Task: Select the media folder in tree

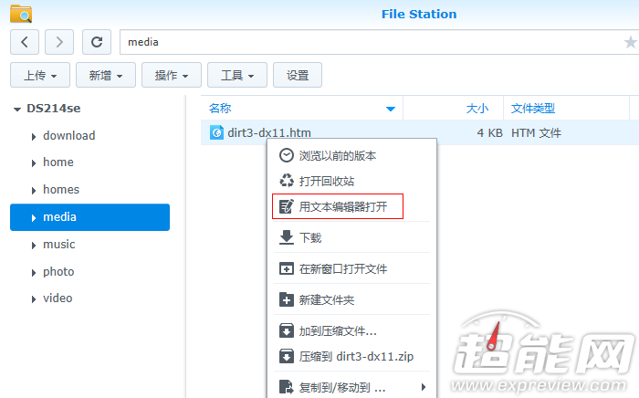Action: click(89, 217)
